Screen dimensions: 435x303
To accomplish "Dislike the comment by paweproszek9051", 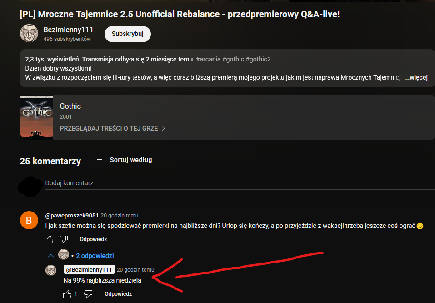I will click(64, 239).
